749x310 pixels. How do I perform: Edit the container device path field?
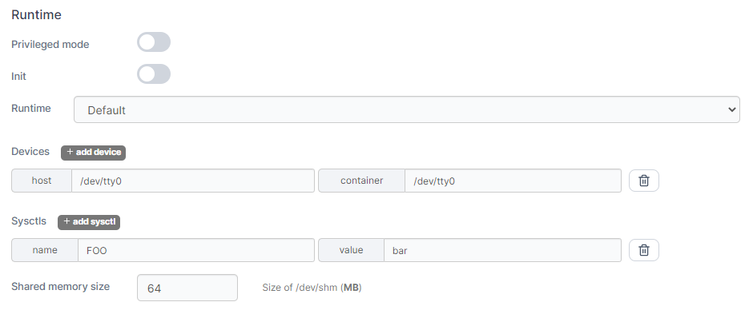click(x=513, y=181)
